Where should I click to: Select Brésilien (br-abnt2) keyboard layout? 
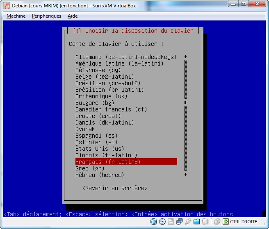[126, 83]
